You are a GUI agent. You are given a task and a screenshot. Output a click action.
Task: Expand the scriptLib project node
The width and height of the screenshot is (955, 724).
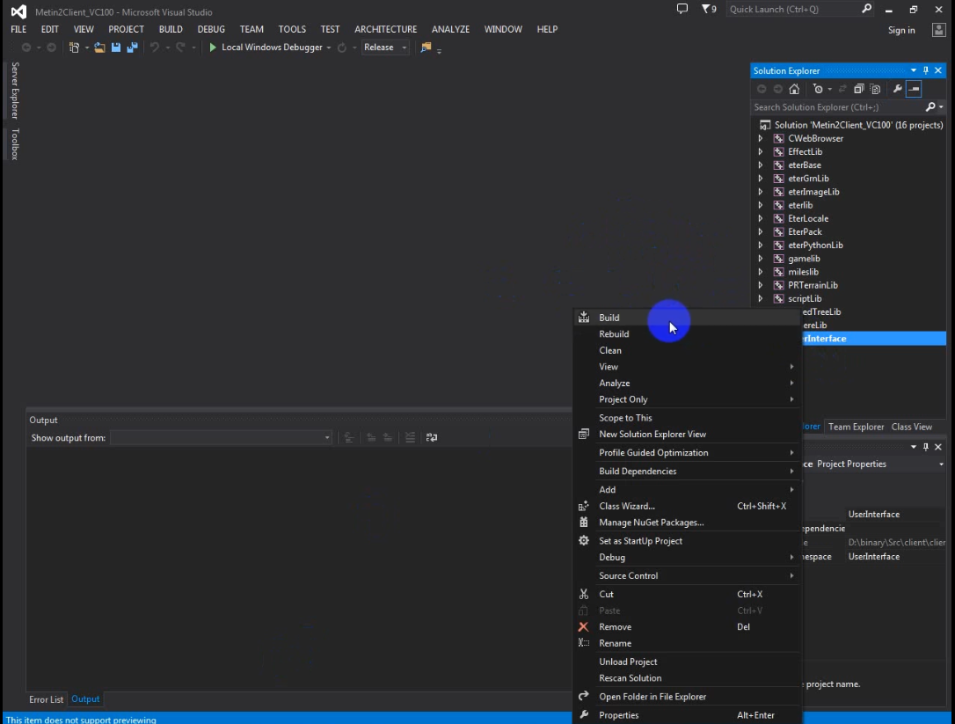coord(760,298)
